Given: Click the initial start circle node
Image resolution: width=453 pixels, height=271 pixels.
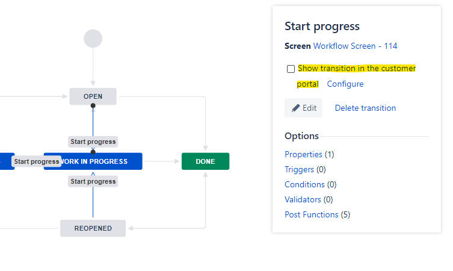Looking at the screenshot, I should click(x=93, y=39).
